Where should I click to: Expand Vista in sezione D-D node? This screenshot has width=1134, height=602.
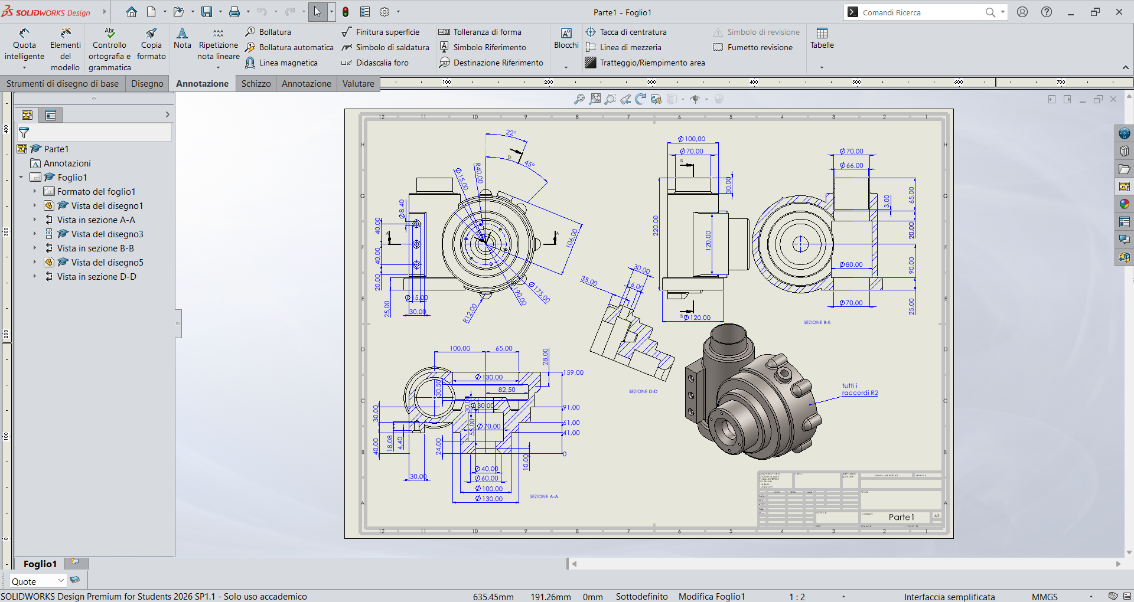[x=34, y=276]
